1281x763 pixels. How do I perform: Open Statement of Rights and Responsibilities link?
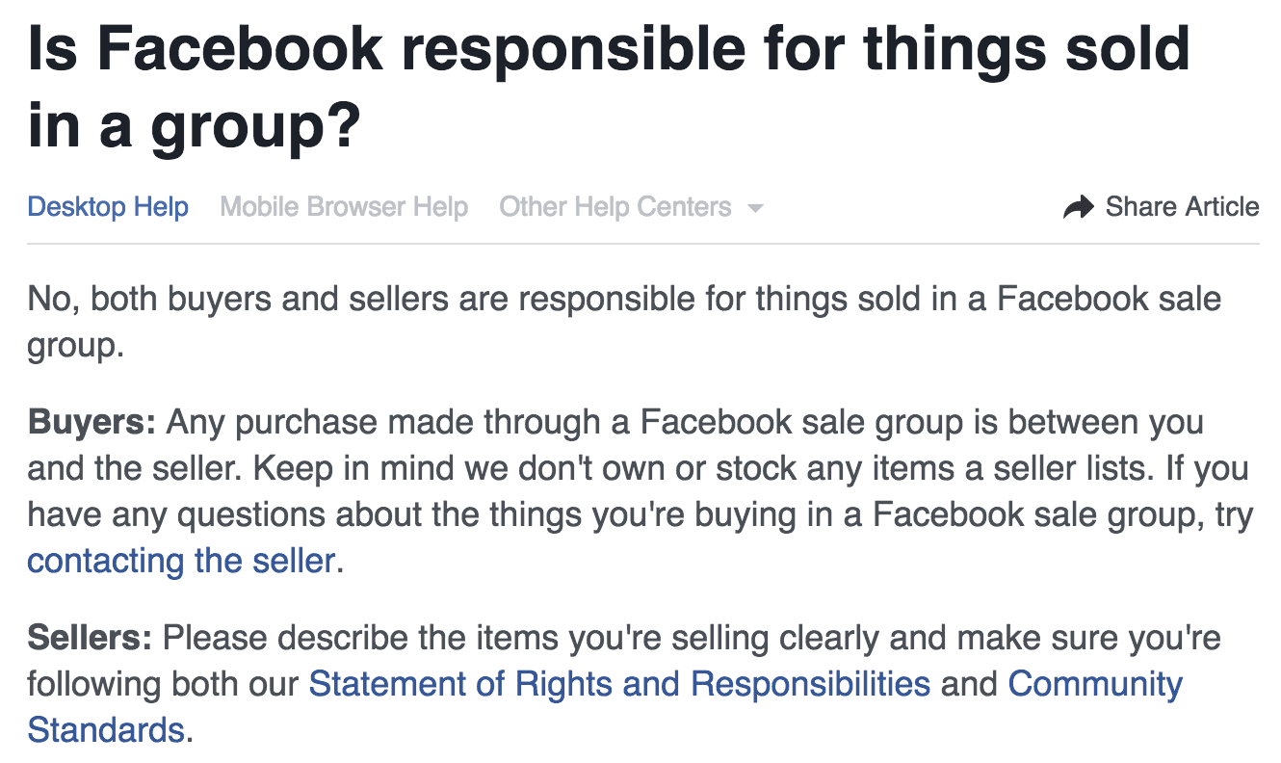coord(619,684)
